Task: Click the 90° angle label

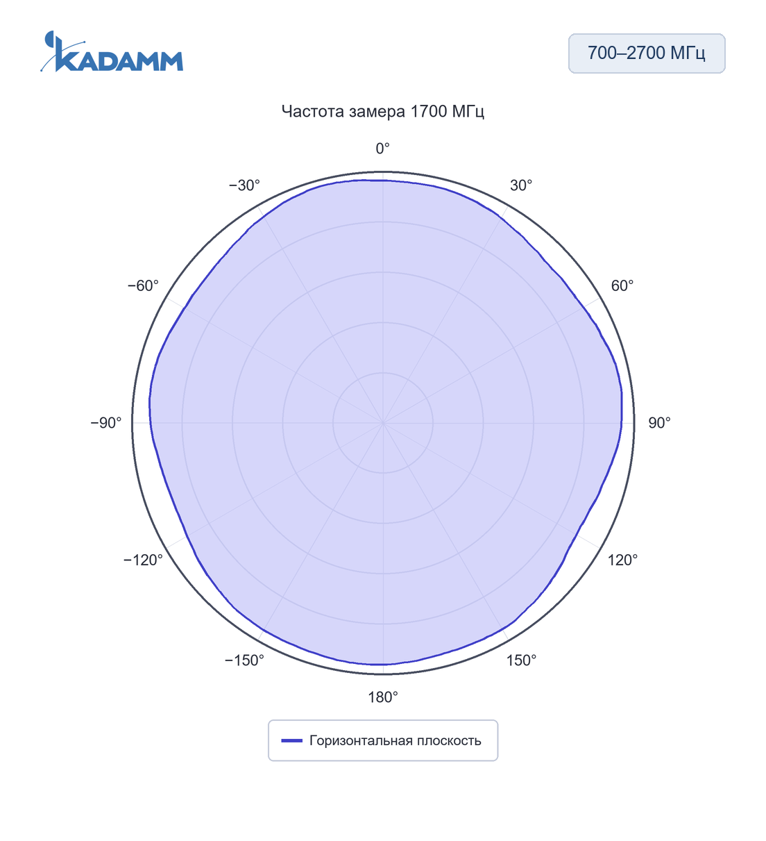Action: coord(659,423)
